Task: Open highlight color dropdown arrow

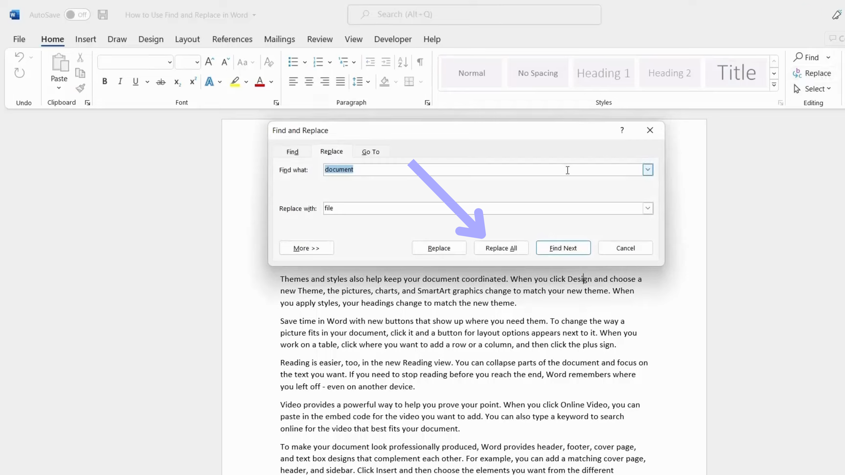Action: click(246, 82)
